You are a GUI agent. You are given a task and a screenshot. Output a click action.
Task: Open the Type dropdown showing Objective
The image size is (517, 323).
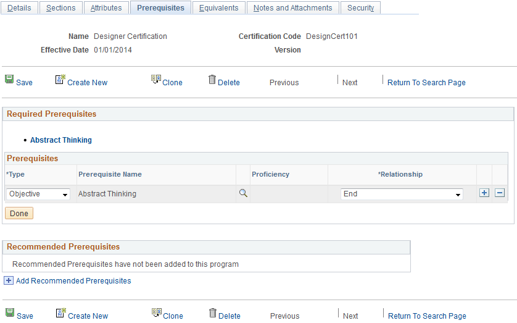pos(38,194)
